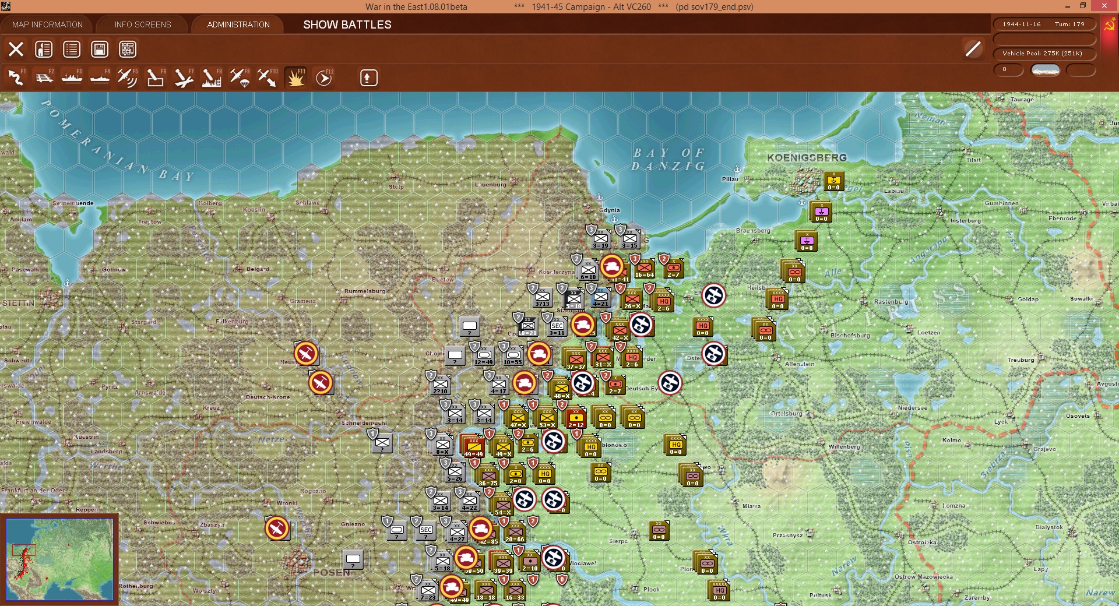Click the Vehicle Pool readout
Screen dimensions: 1119x606
point(1044,53)
